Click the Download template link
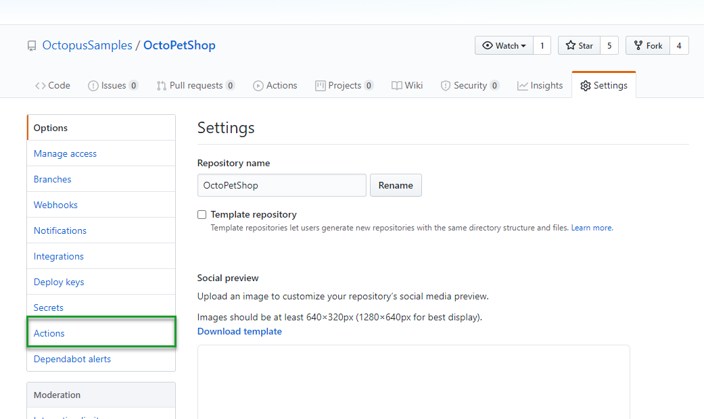This screenshot has height=419, width=704. click(x=239, y=331)
